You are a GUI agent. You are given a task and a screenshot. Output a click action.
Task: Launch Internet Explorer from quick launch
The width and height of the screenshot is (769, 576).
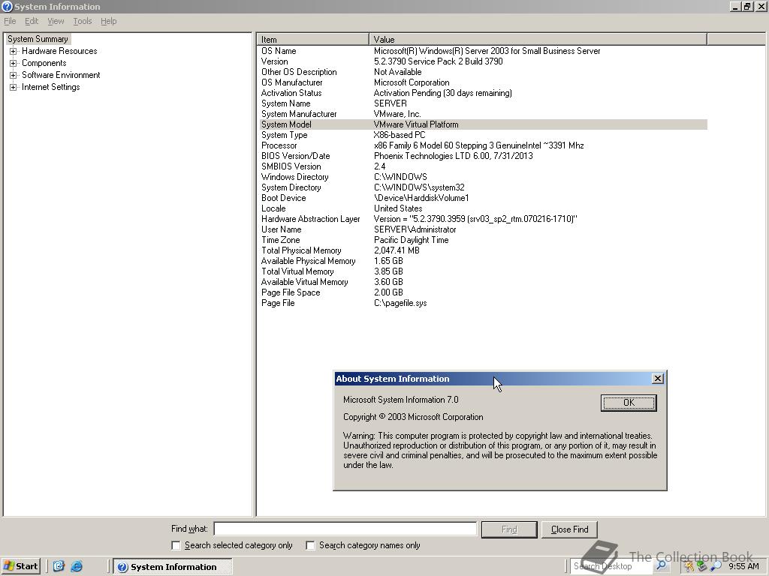(77, 566)
